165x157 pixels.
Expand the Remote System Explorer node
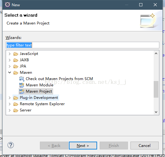pyautogui.click(x=9, y=104)
